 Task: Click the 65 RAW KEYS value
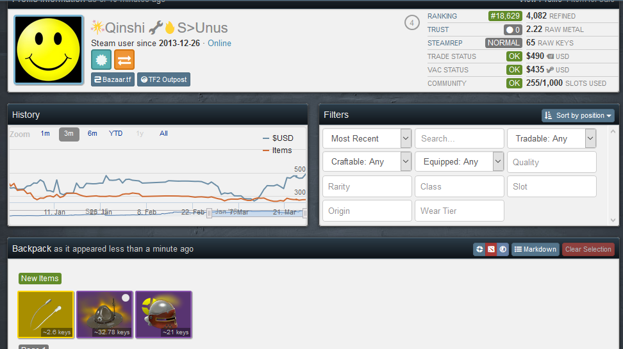pos(550,43)
